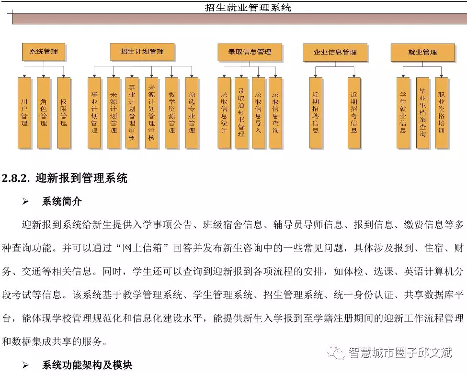Click the 来源计划管理审核 vertical box
Screen dimensions: 467x373
(152, 113)
